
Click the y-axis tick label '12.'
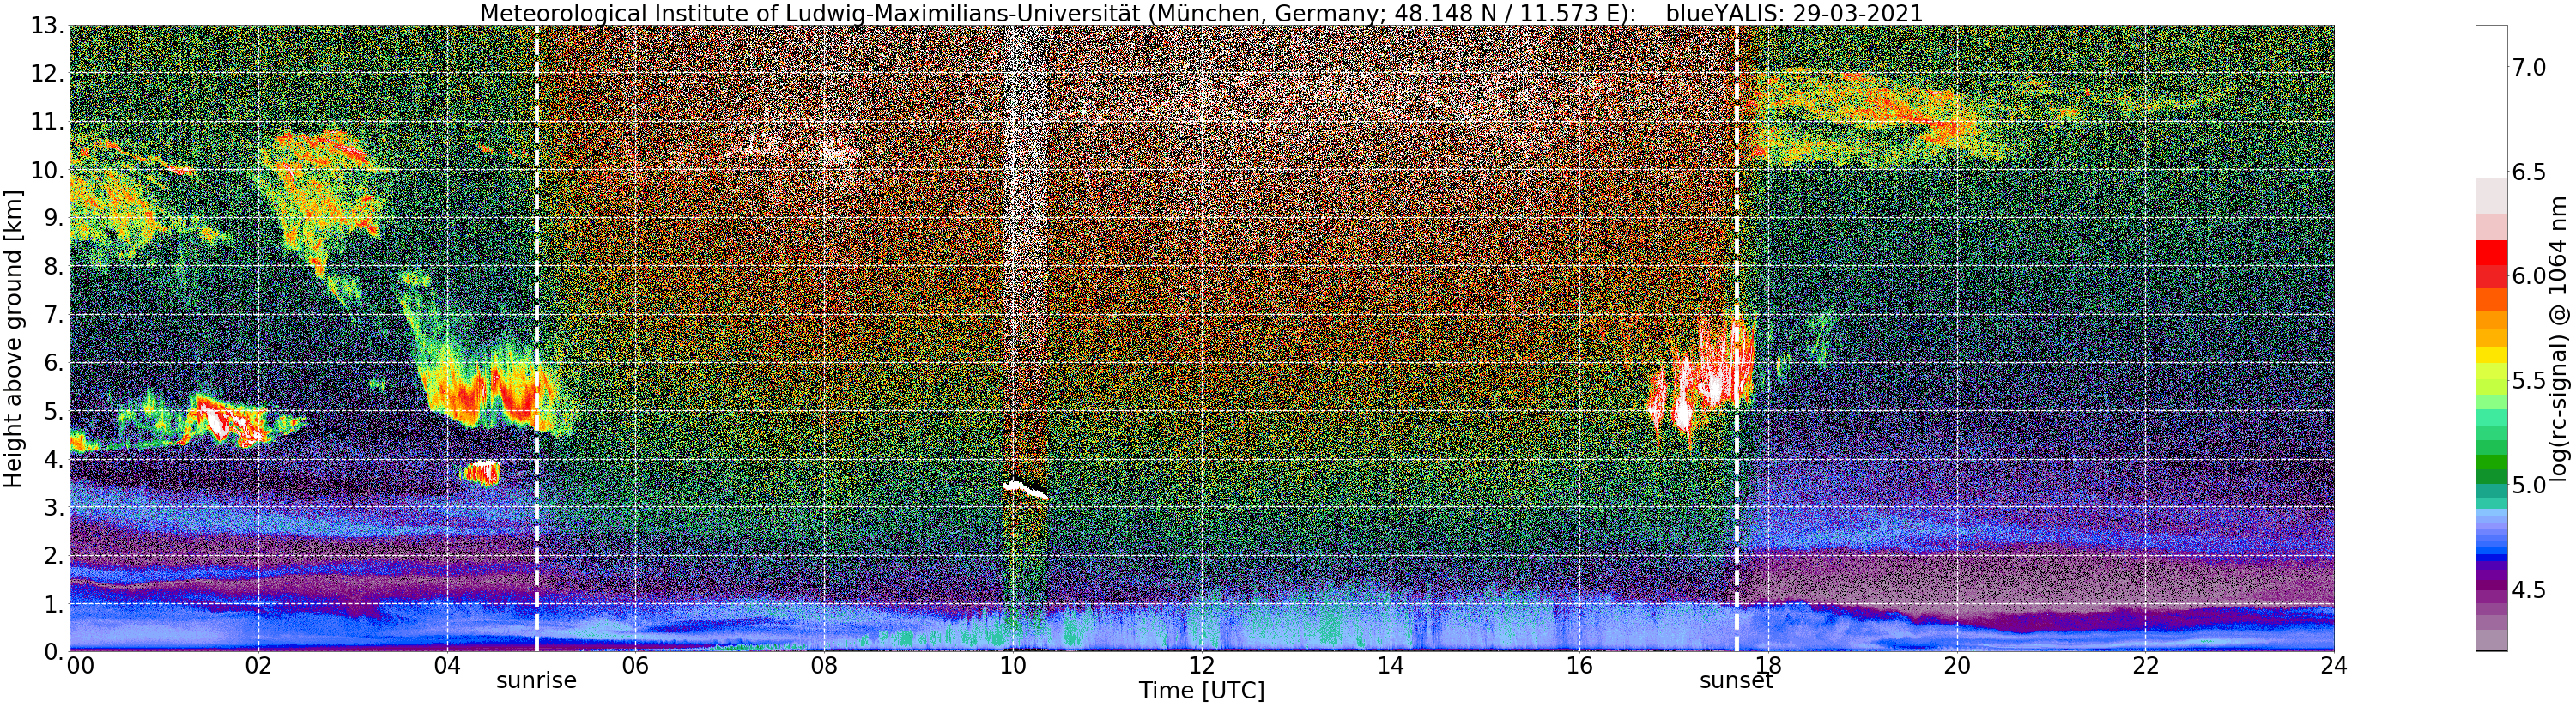(47, 74)
